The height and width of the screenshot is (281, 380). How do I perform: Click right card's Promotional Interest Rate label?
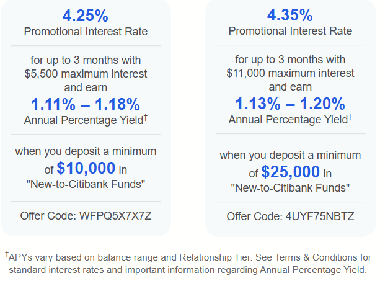(x=290, y=31)
